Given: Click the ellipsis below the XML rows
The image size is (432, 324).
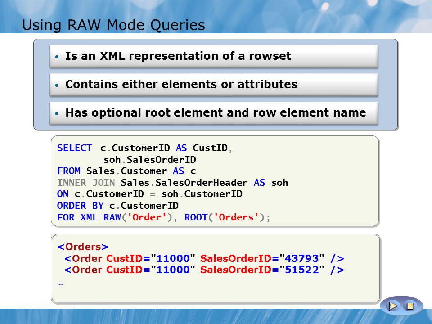Looking at the screenshot, I should click(60, 284).
